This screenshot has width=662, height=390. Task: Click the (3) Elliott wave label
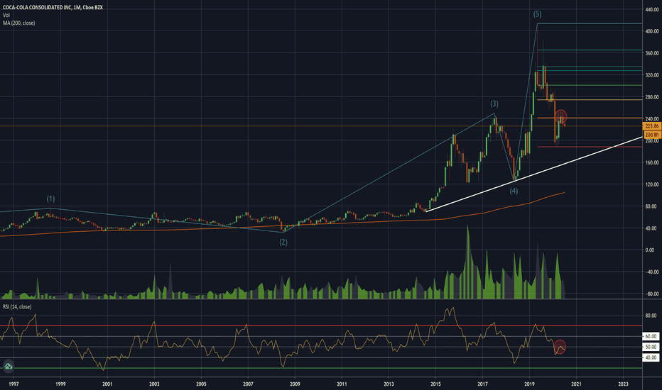point(494,104)
